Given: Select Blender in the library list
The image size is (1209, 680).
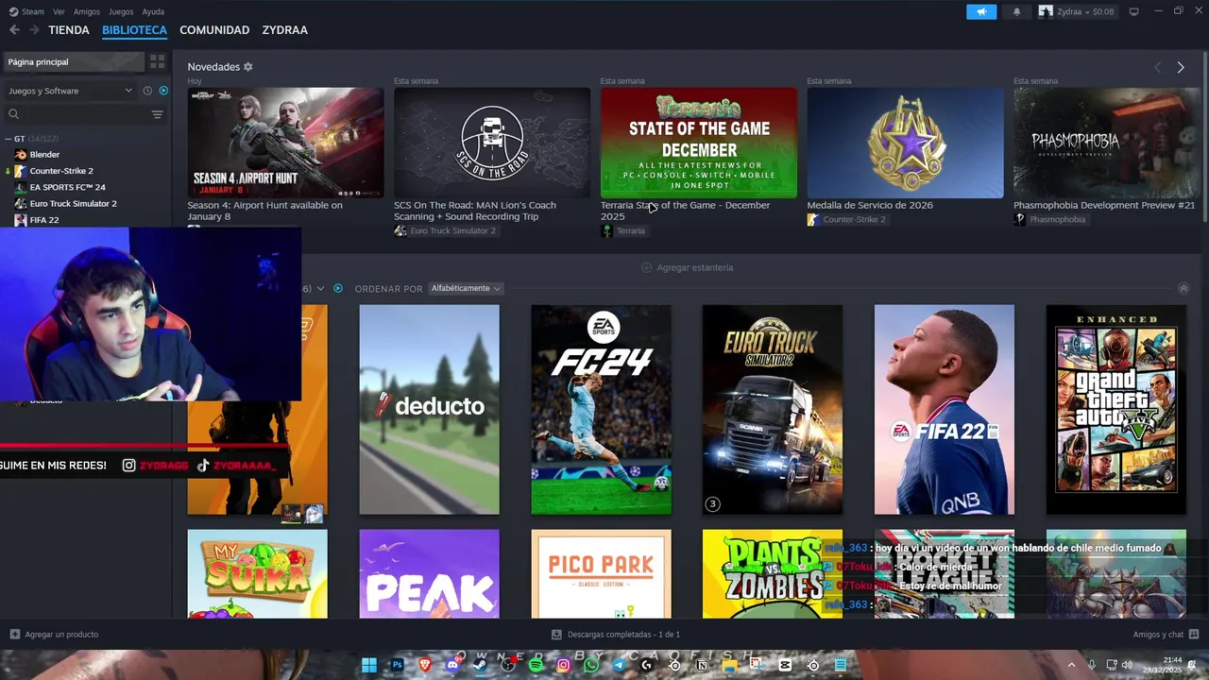Looking at the screenshot, I should 44,154.
